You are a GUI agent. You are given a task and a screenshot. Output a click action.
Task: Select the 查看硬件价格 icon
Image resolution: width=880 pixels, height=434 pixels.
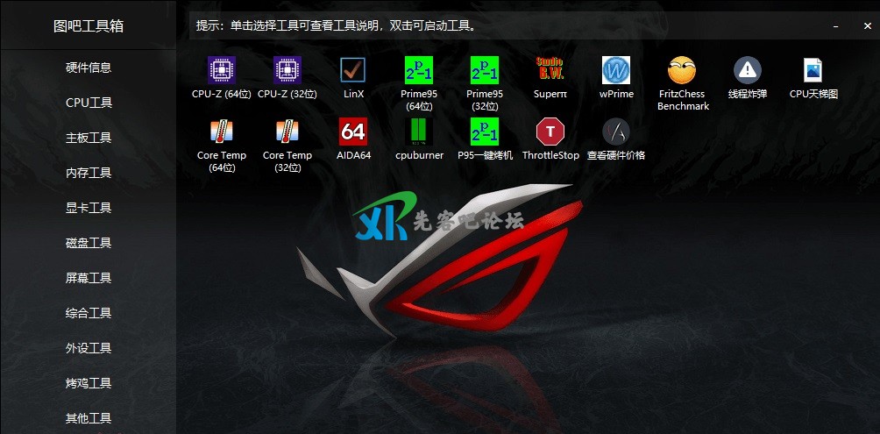tap(616, 132)
